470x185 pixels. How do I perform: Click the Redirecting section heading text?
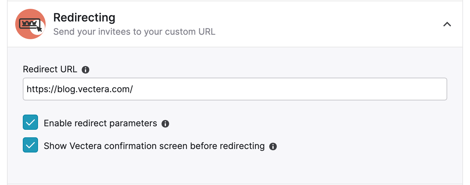tap(84, 18)
